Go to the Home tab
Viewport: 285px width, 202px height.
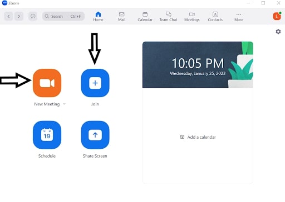point(98,17)
